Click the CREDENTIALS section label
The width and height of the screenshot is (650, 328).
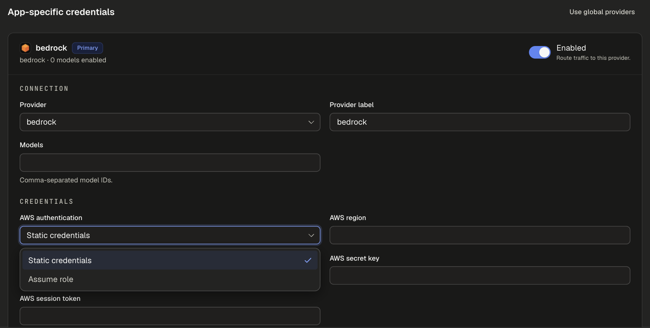point(46,202)
